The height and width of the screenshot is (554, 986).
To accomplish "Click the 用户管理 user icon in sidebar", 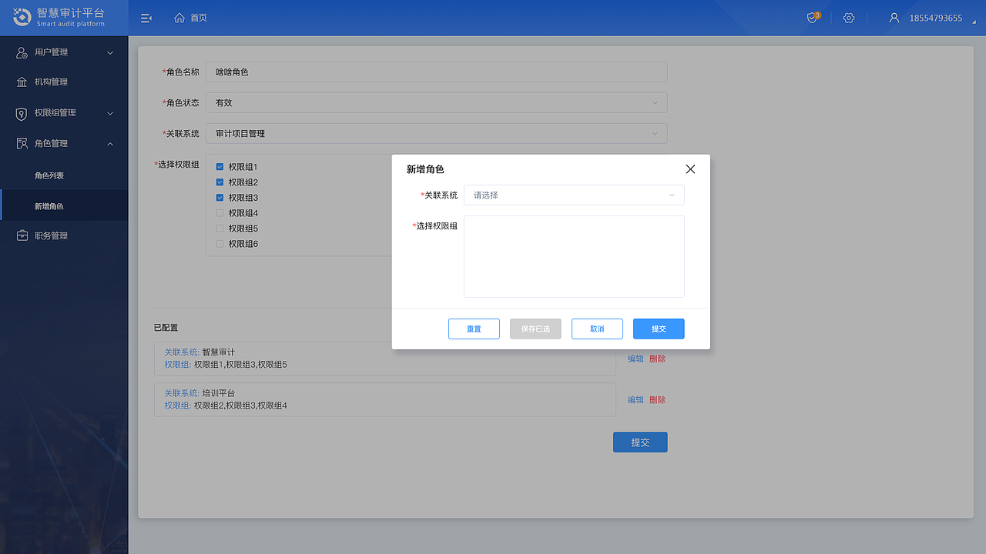I will [20, 52].
